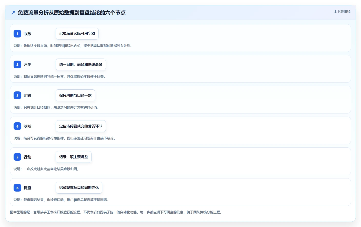Select the 行动 step label
The height and width of the screenshot is (227, 361).
pyautogui.click(x=27, y=157)
